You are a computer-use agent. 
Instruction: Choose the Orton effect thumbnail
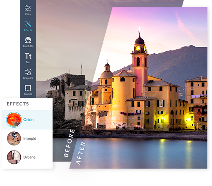(14, 119)
